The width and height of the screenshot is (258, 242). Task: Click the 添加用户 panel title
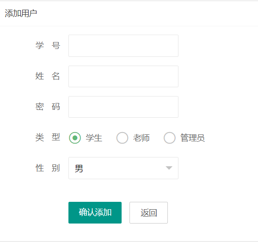point(21,13)
